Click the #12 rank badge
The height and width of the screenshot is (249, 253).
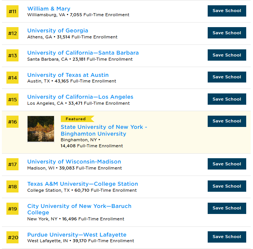click(x=12, y=33)
